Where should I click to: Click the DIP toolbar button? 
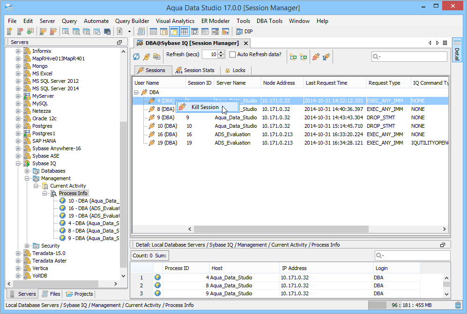(x=245, y=31)
